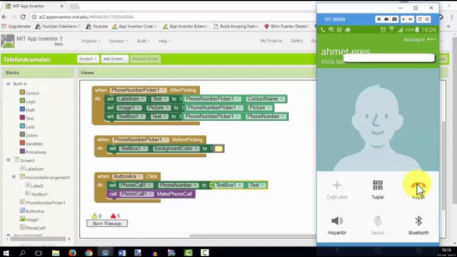
Task: Go to My Projects
Action: [x=271, y=41]
